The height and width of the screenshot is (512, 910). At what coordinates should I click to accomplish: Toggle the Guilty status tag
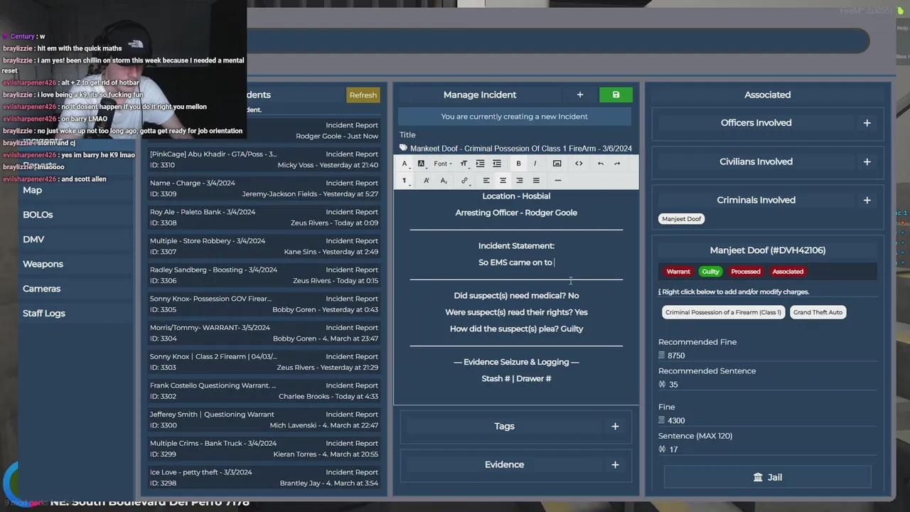click(x=710, y=272)
